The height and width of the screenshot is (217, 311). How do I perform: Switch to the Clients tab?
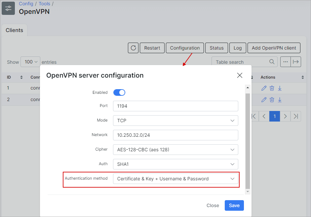pos(15,30)
